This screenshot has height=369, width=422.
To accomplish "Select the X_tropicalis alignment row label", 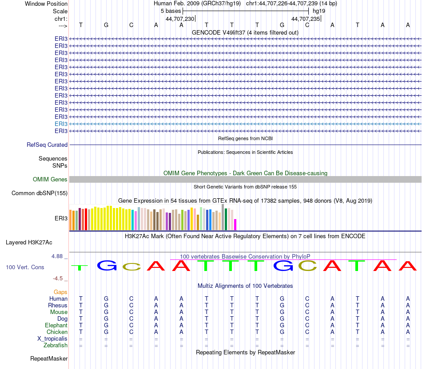I will pos(52,339).
